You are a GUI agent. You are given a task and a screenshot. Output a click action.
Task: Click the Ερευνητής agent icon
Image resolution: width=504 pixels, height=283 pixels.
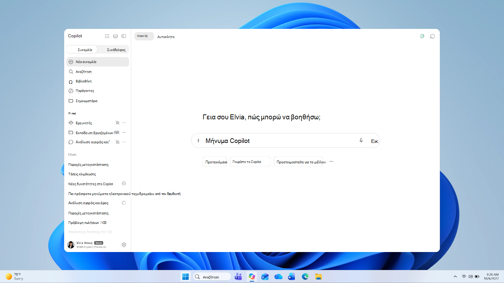pos(71,123)
